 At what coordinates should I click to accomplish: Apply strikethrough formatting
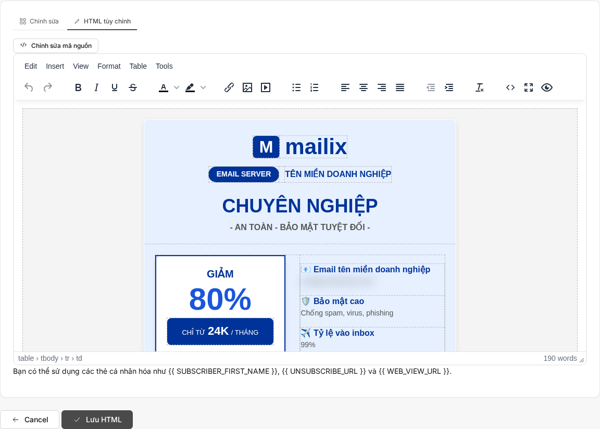click(x=133, y=87)
